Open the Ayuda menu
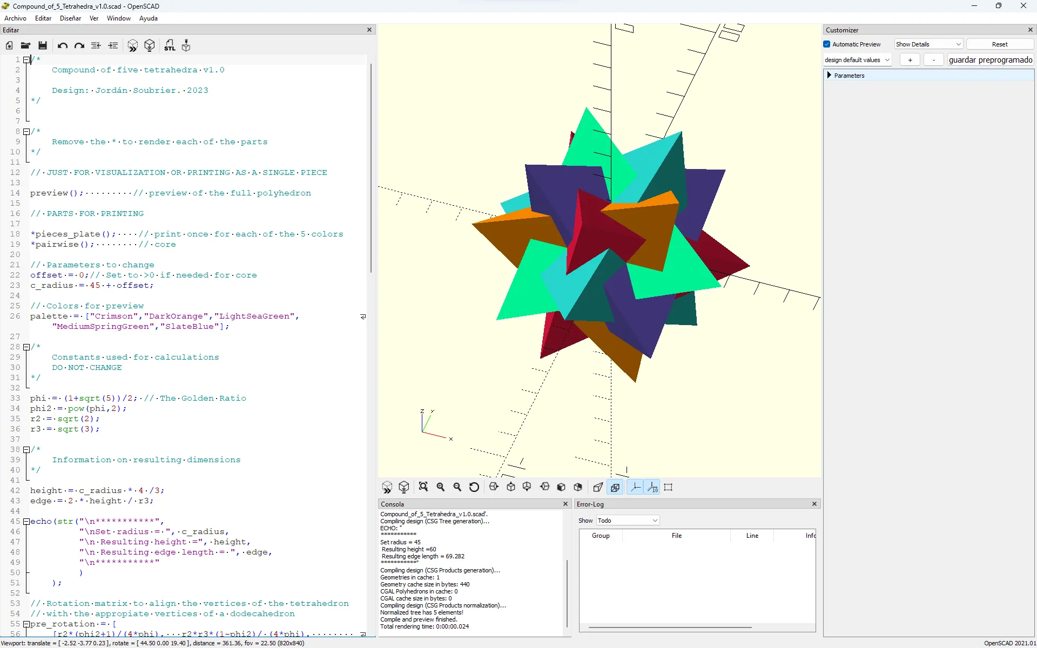Image resolution: width=1037 pixels, height=648 pixels. (148, 18)
